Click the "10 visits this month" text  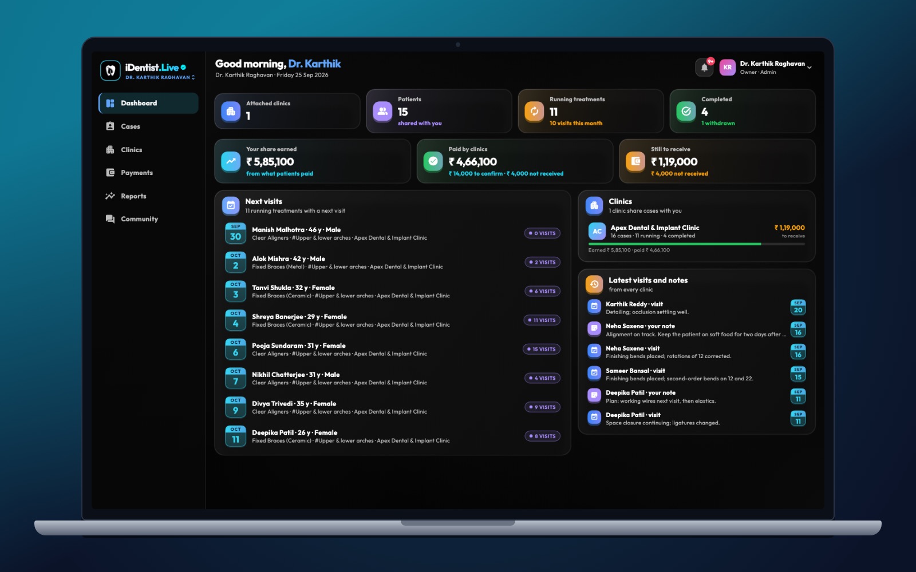pos(576,124)
